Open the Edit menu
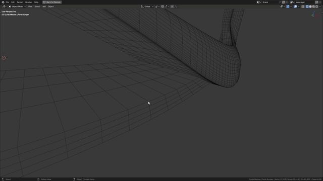Image resolution: width=323 pixels, height=181 pixels. (13, 2)
